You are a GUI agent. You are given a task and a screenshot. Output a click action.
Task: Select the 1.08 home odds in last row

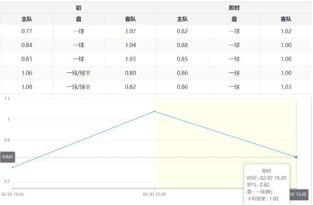[27, 87]
